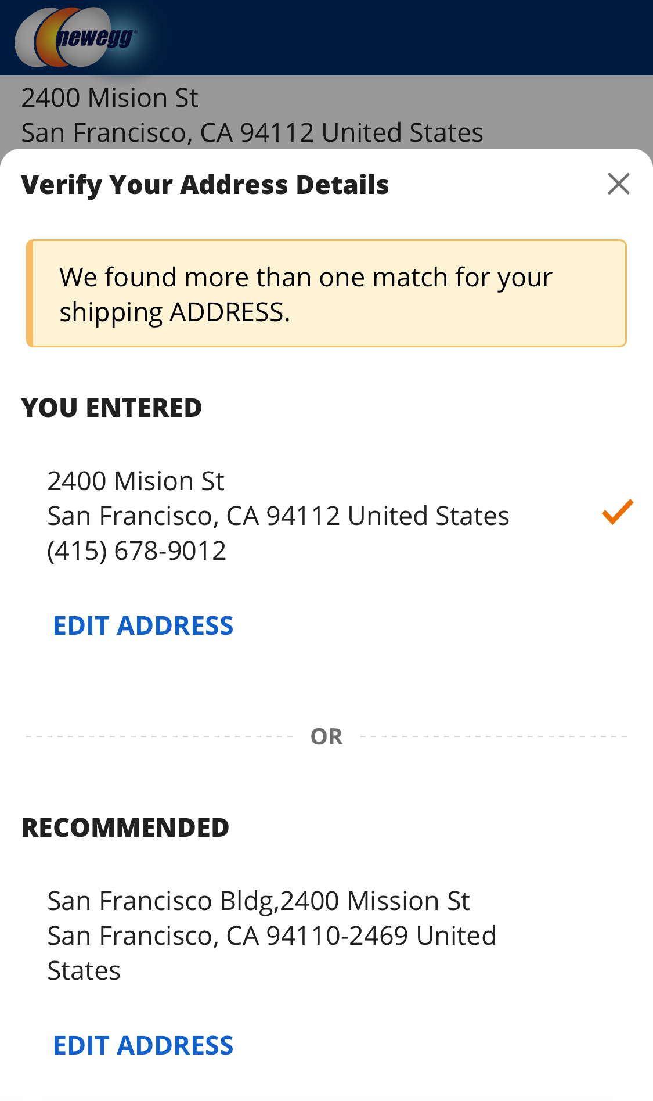
Task: Click the grayed-out address behind the dialog
Action: pyautogui.click(x=252, y=114)
